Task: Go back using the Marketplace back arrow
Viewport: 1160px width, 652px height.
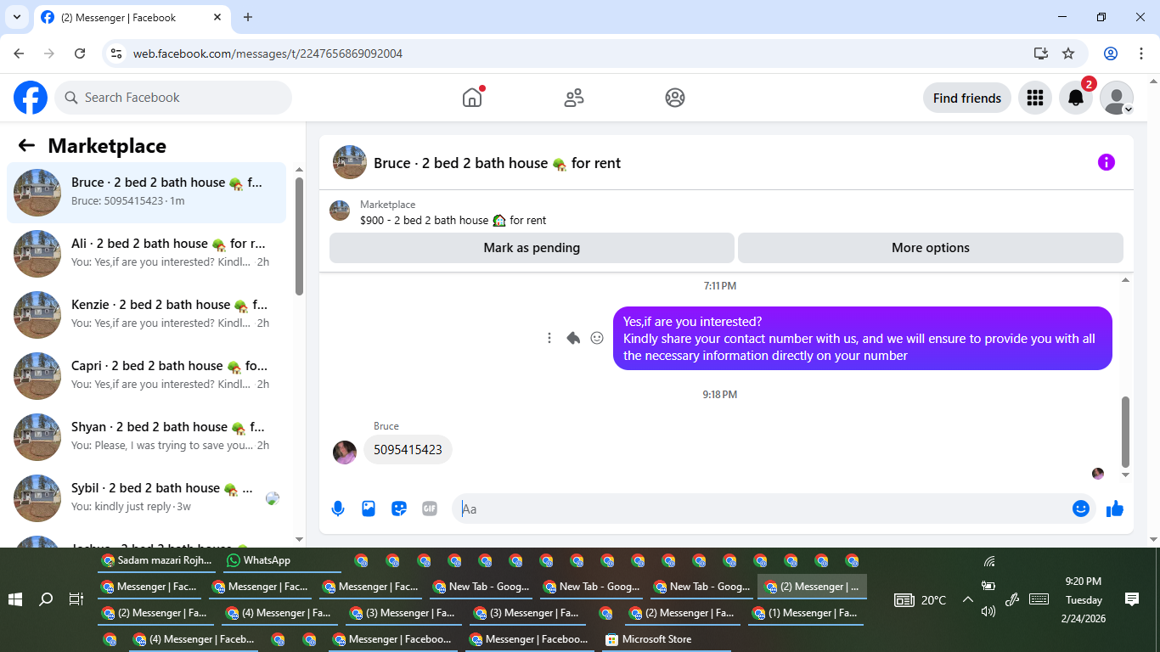Action: [26, 146]
